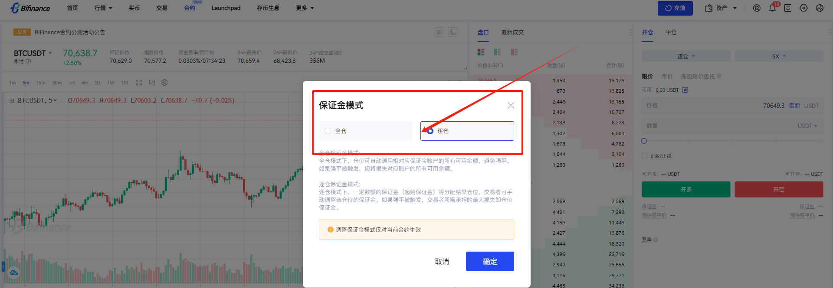Open the notification bell with badge 18

point(772,8)
